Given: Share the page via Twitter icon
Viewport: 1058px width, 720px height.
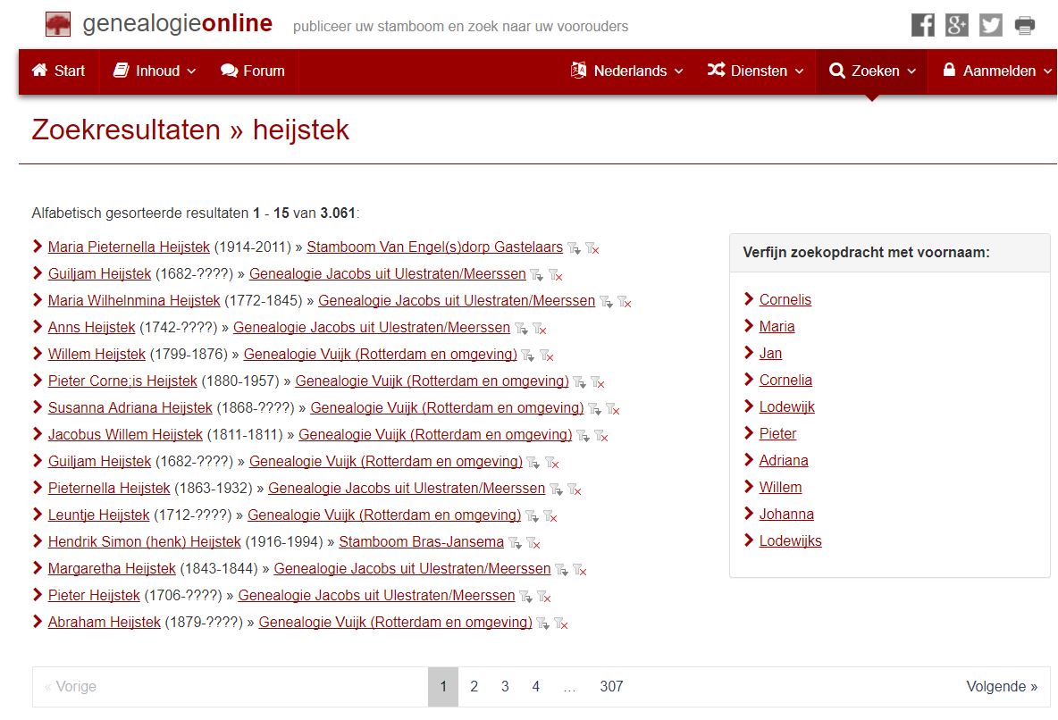Looking at the screenshot, I should click(990, 25).
